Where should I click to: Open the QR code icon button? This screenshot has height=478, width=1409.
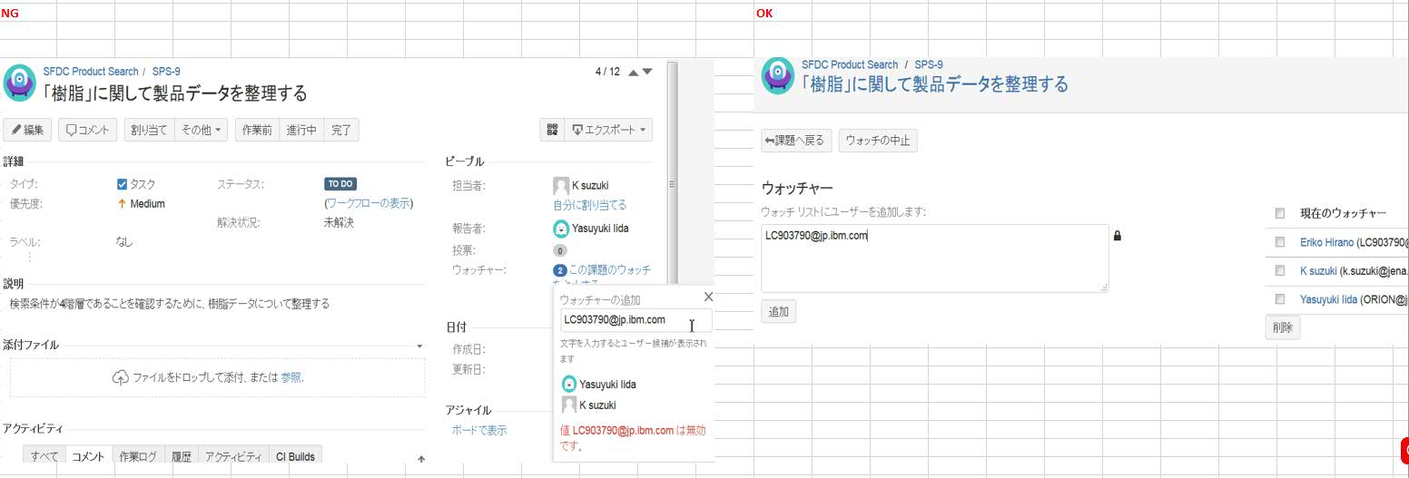point(550,130)
